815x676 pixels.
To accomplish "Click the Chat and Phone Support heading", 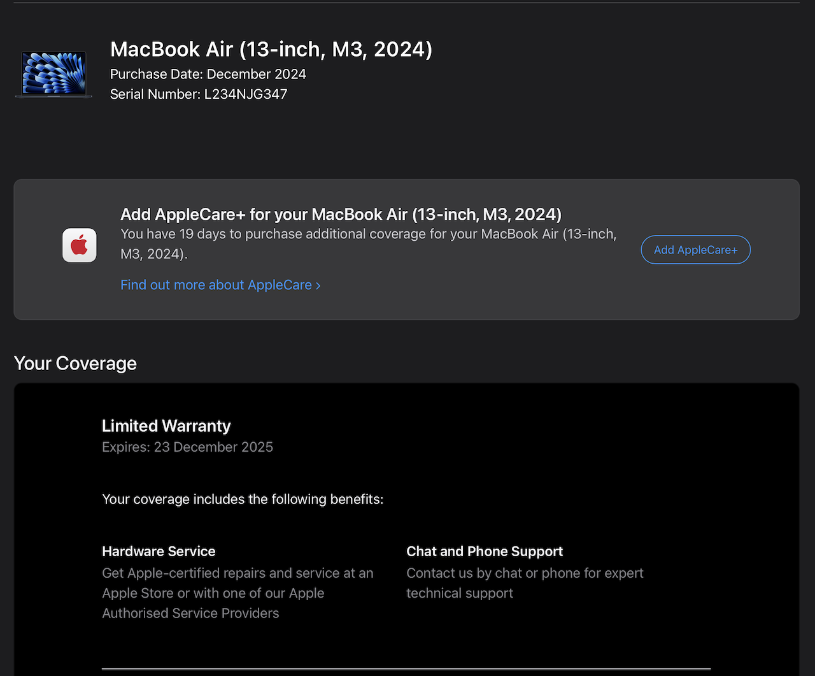I will tap(485, 551).
